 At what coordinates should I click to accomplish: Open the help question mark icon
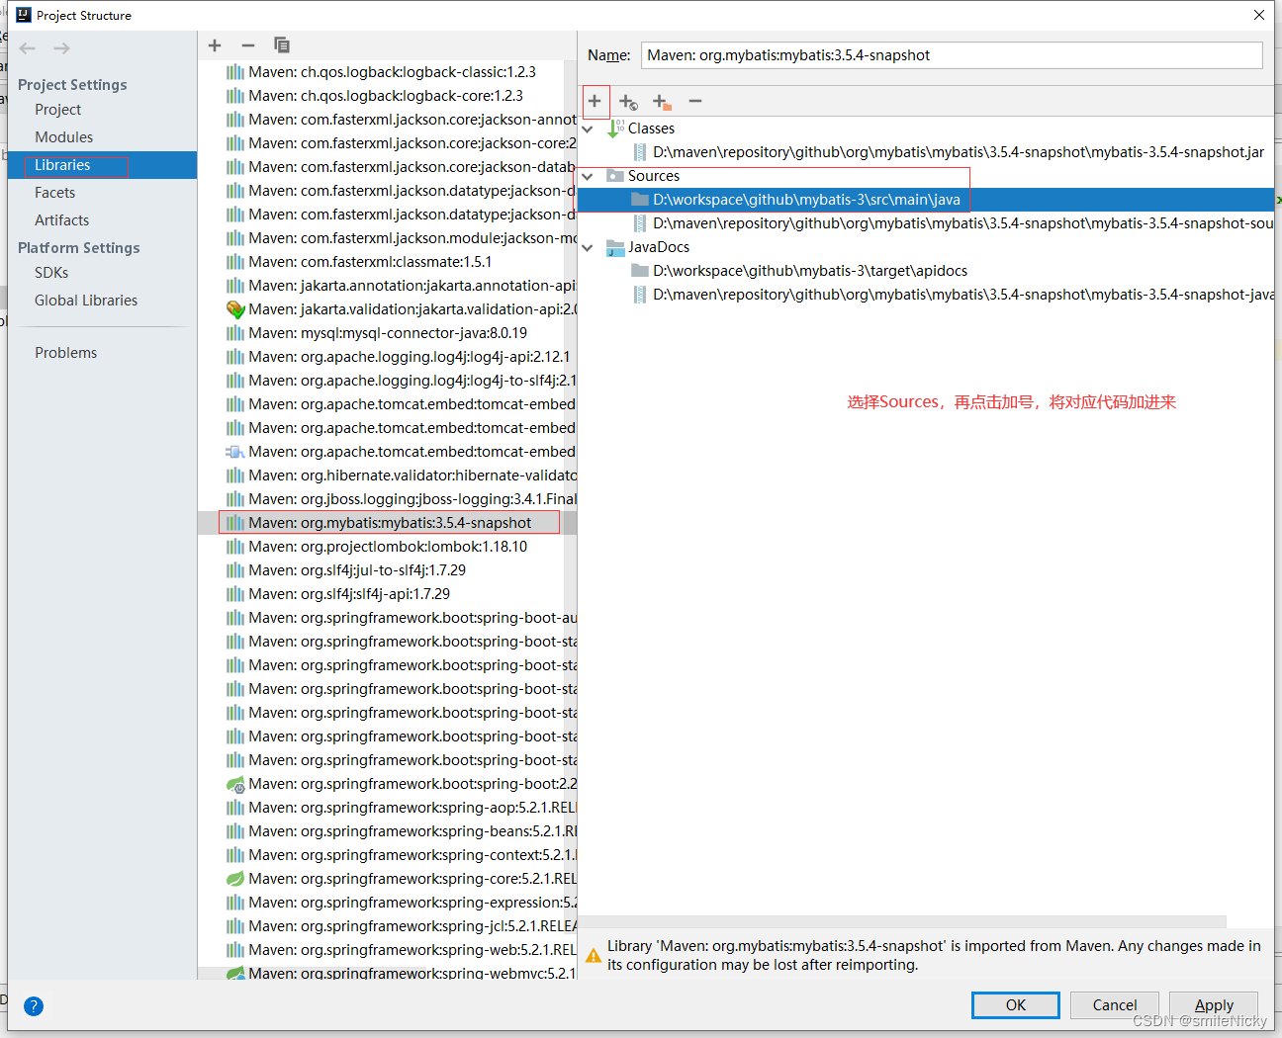(34, 1006)
